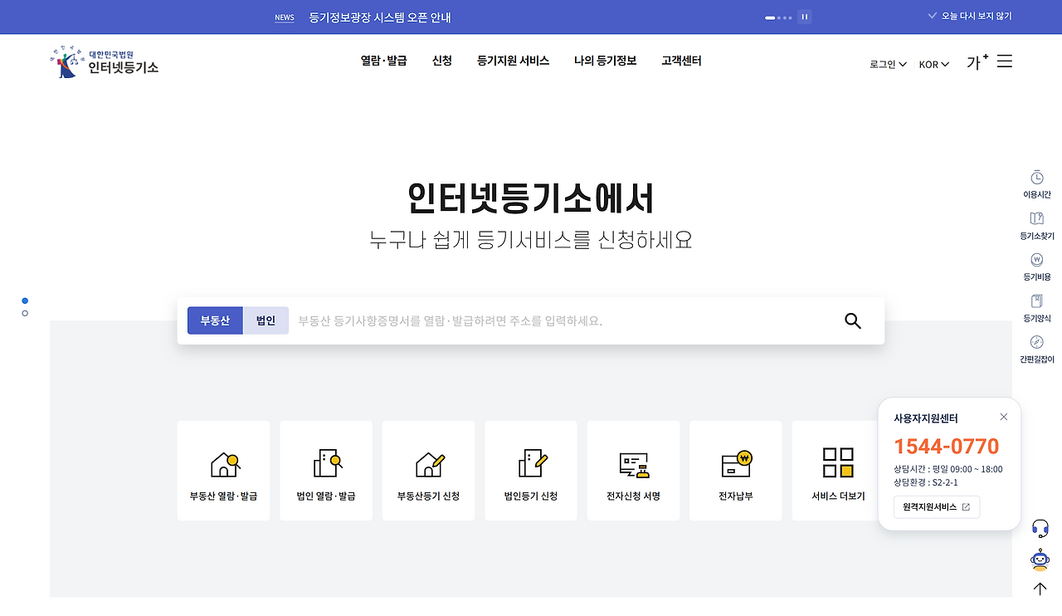Launch the chatbot in the bottom corner

1040,560
